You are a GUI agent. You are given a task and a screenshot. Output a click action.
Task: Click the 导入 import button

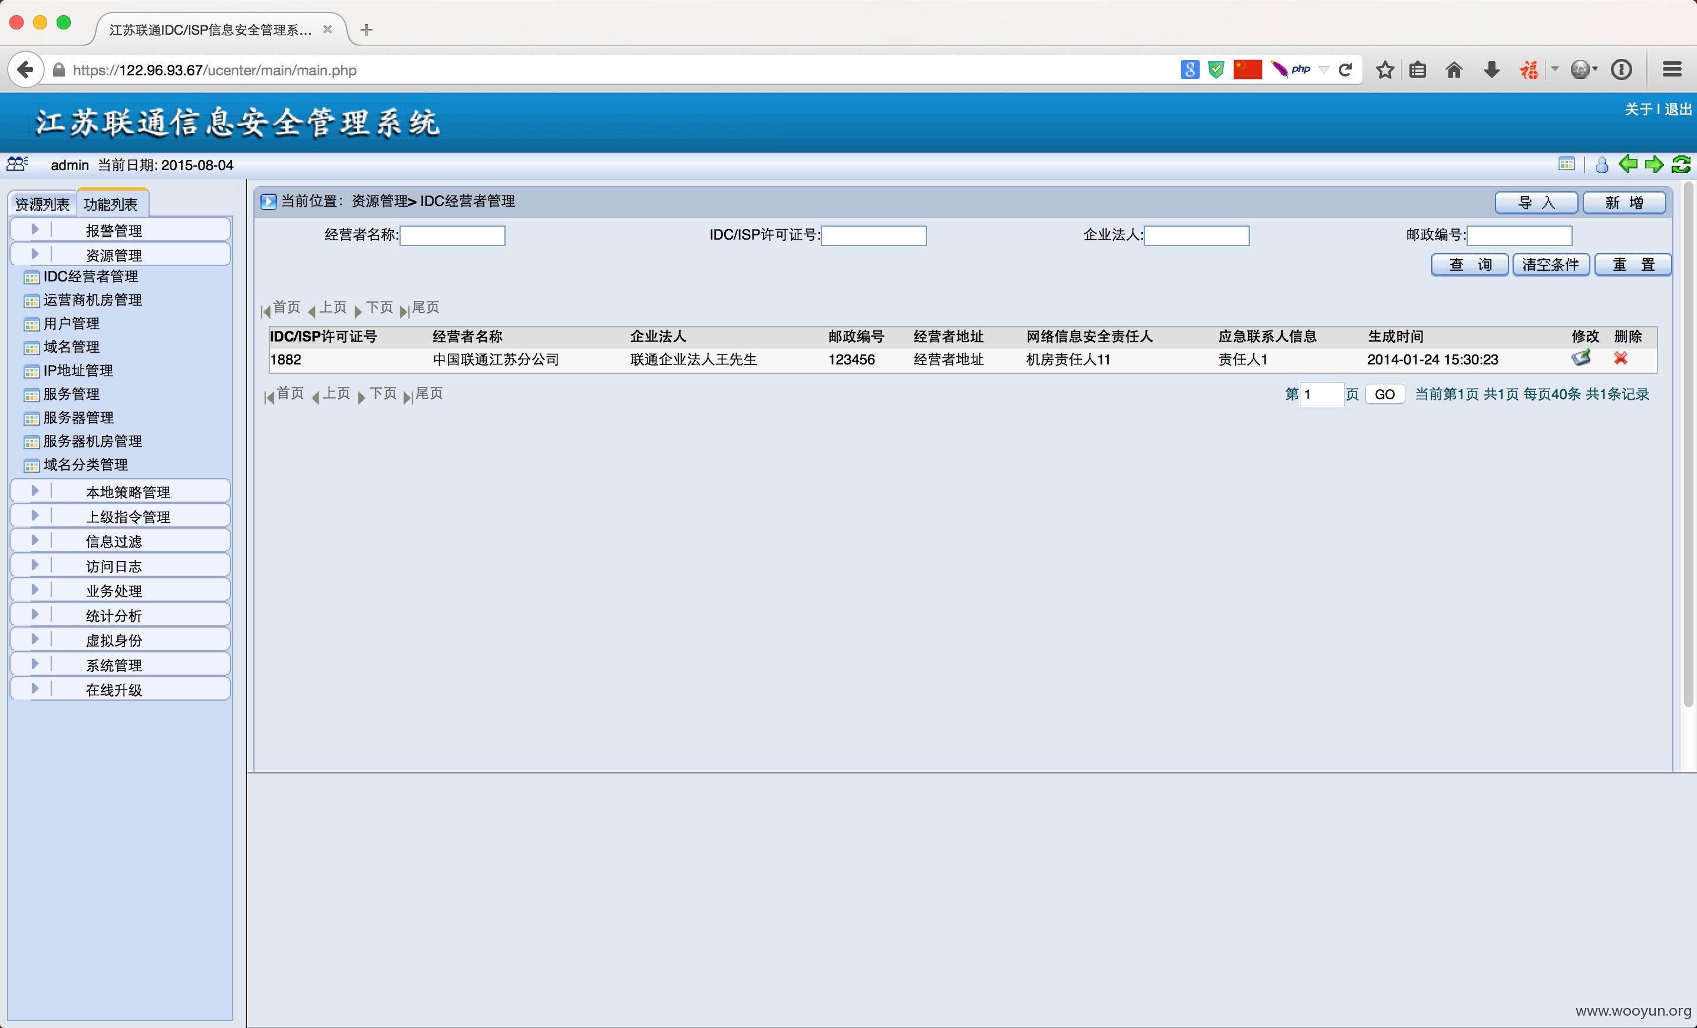pos(1536,203)
